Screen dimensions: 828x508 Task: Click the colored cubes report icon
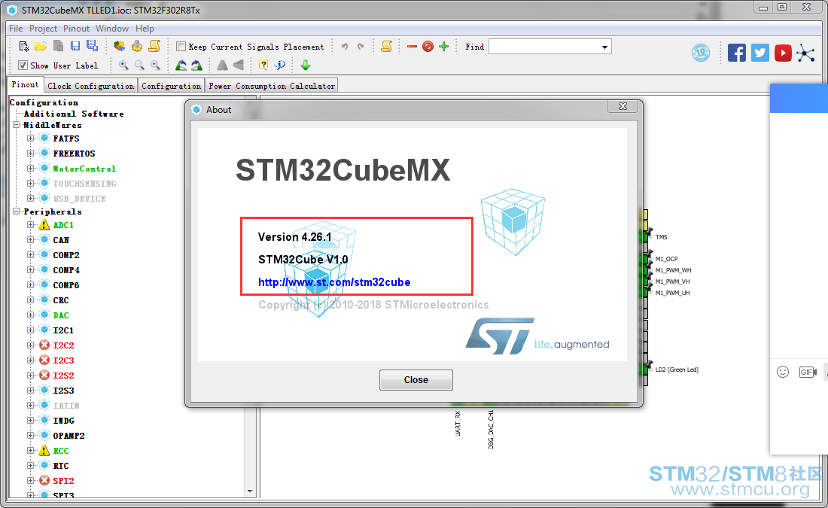tap(120, 47)
